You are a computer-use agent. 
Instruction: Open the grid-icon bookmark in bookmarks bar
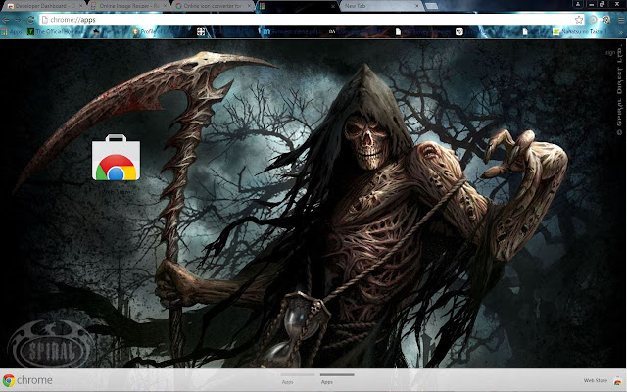point(201,32)
